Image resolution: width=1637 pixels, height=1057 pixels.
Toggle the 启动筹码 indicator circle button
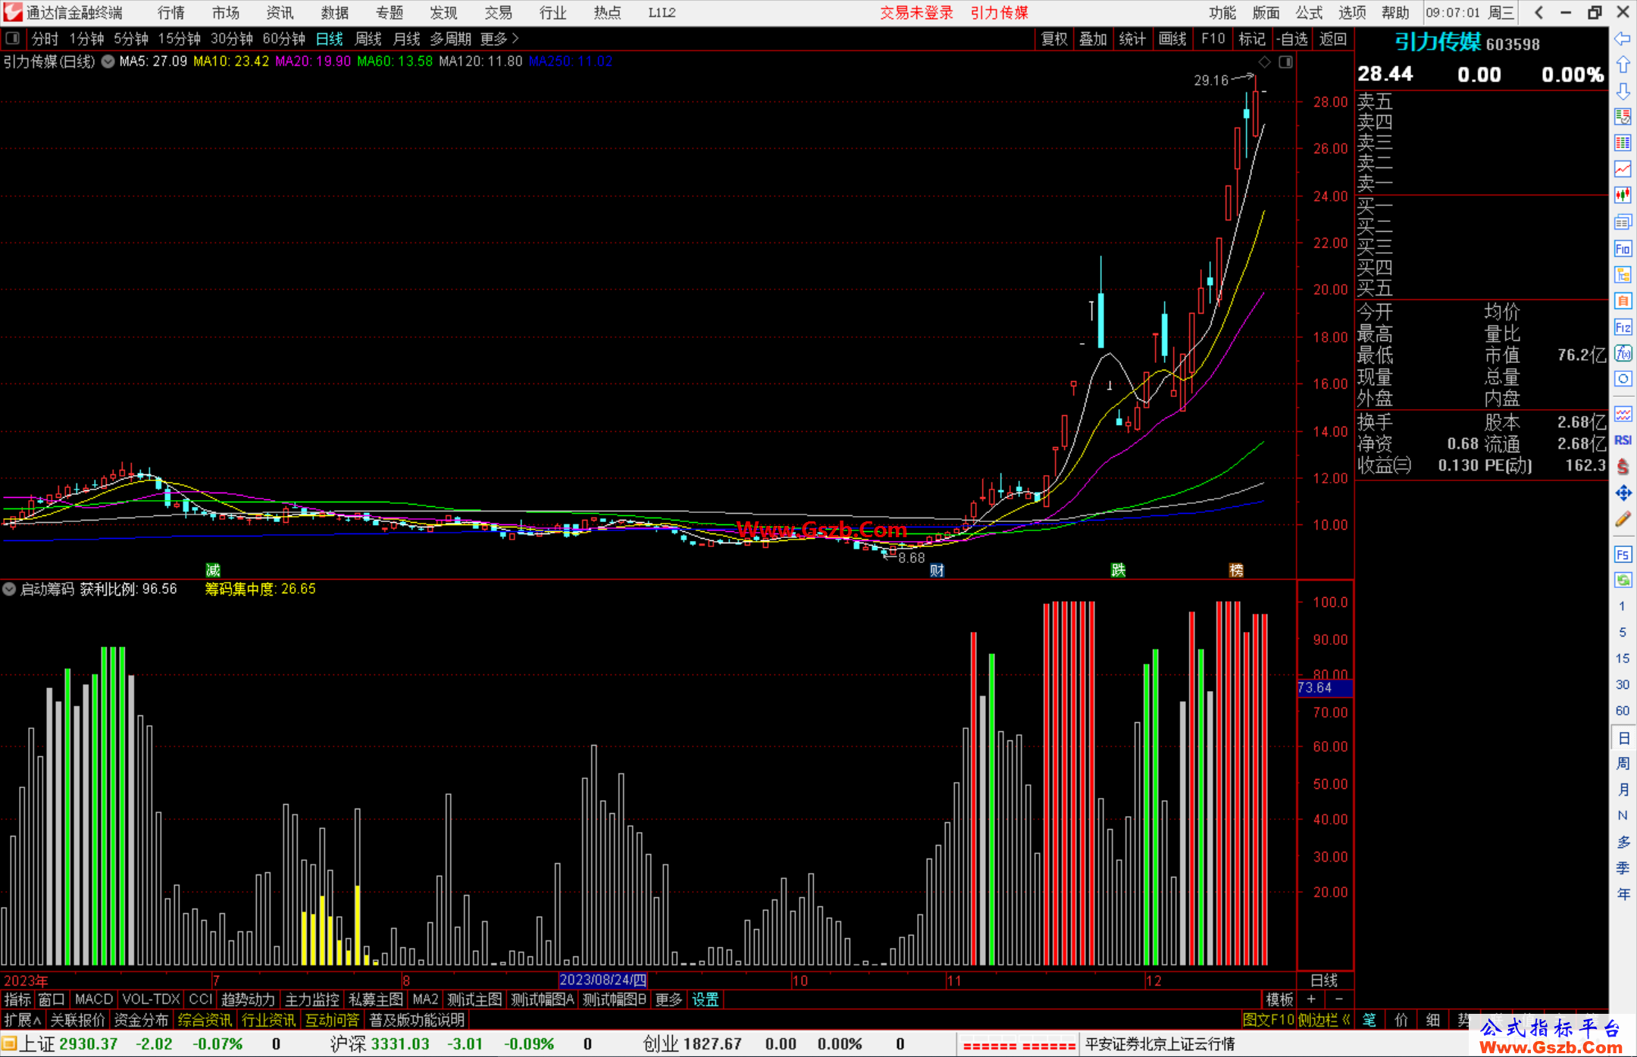[9, 589]
